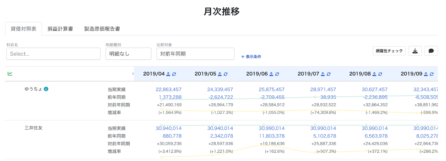Select the ゆうちょ account name
Screen dimensions: 446x161
coord(33,89)
